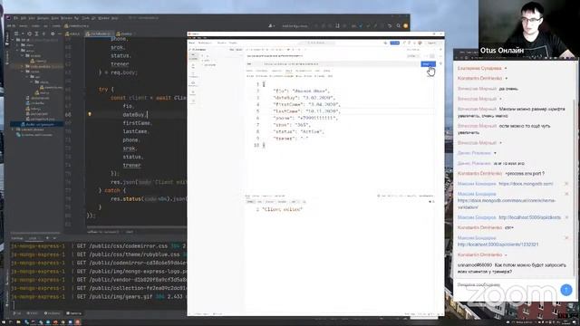Click Explore in the Postman top navigation
580x326 pixels.
[x=233, y=43]
